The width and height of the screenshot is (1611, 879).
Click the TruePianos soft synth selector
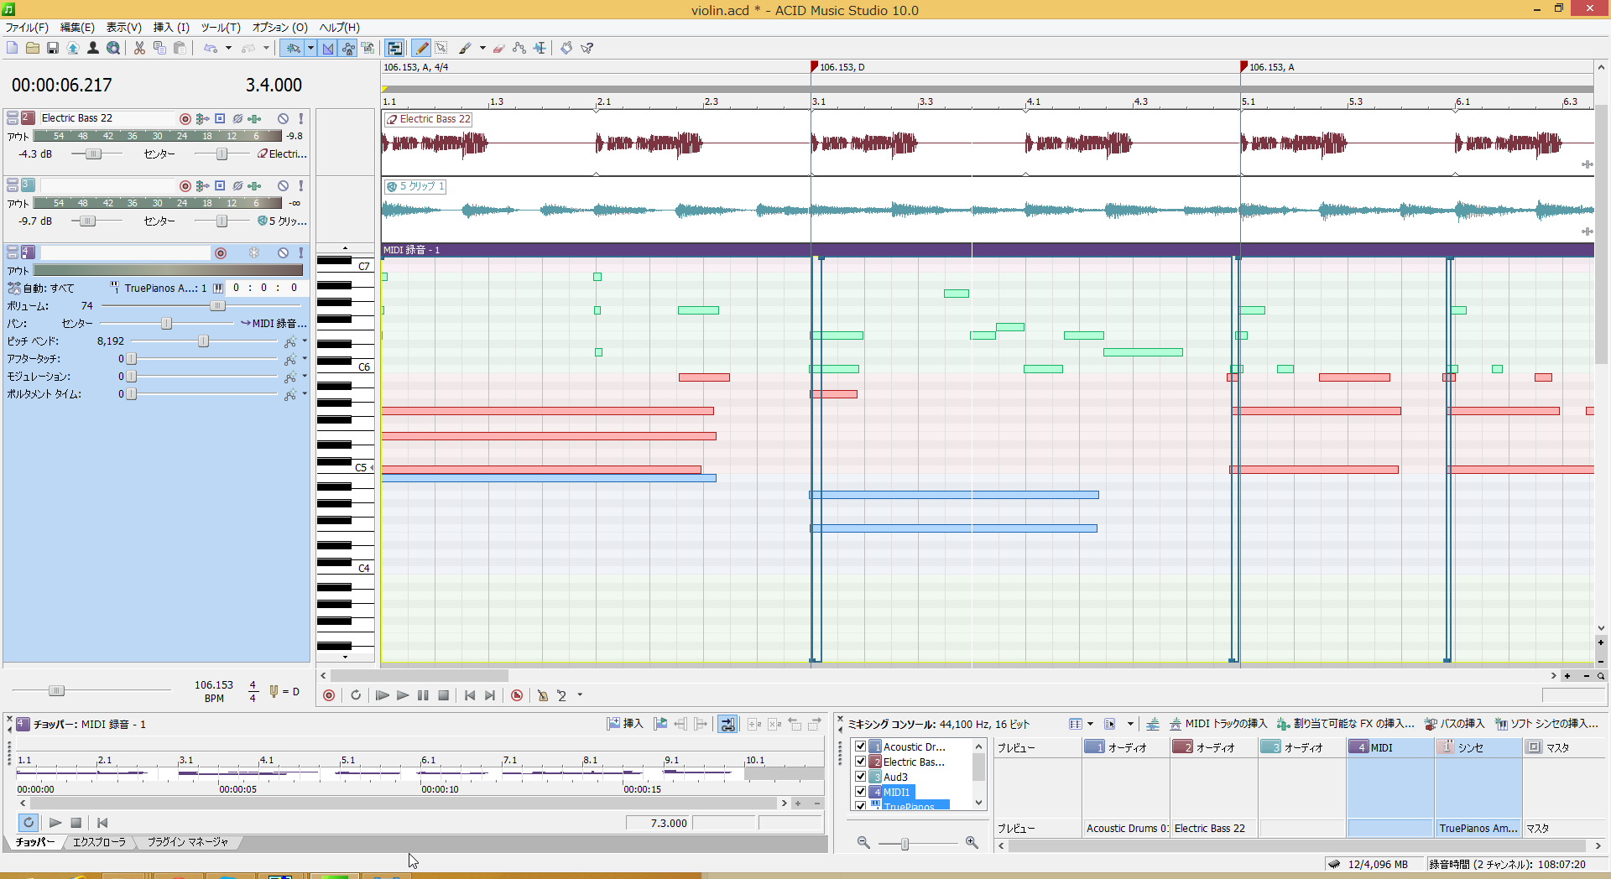(x=159, y=288)
